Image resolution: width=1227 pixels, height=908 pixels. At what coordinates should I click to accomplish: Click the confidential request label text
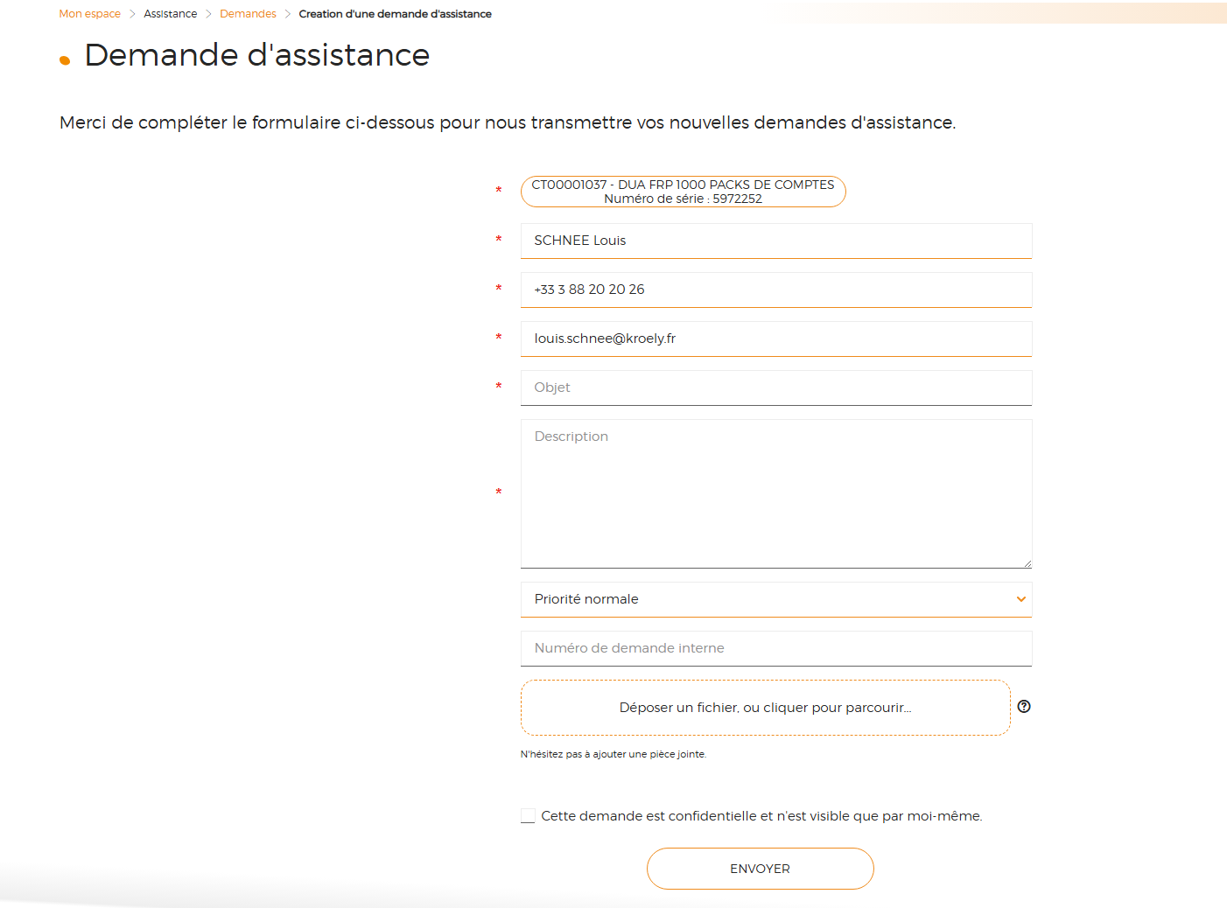(761, 816)
